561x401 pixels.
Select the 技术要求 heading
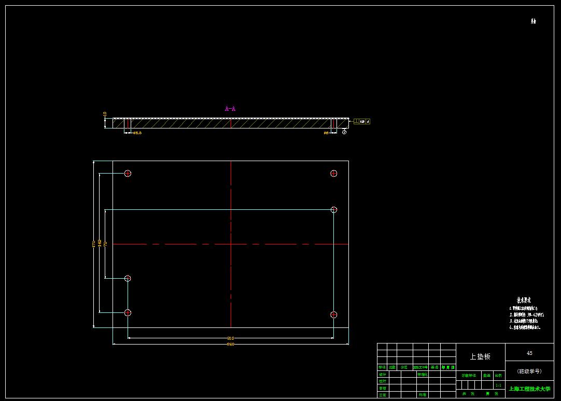pyautogui.click(x=524, y=300)
